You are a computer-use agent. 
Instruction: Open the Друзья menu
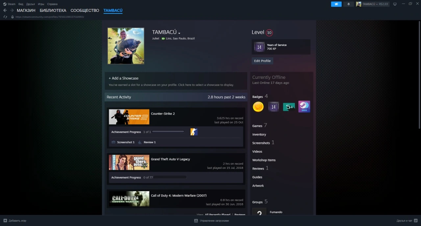31,4
